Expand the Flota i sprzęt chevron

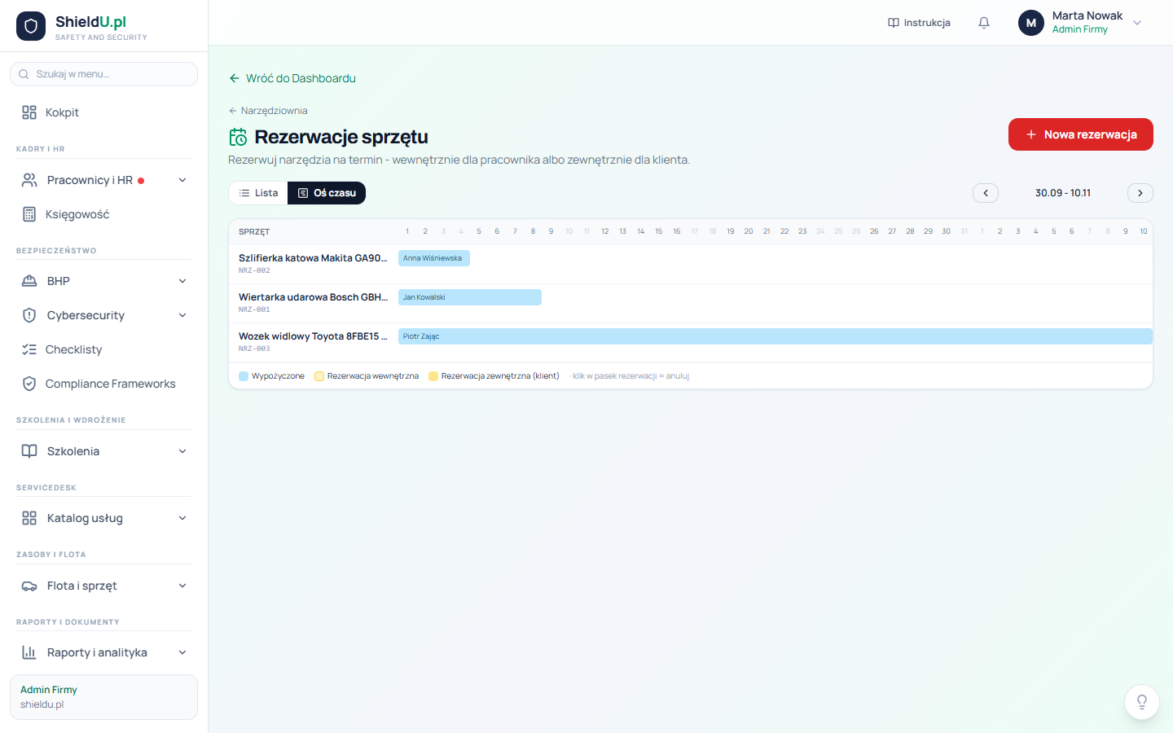[x=182, y=586]
